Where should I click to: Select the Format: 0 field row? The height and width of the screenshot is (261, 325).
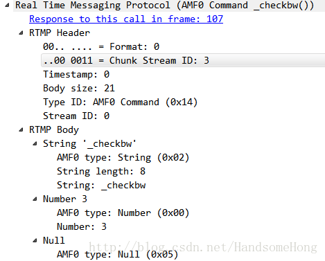(x=101, y=46)
